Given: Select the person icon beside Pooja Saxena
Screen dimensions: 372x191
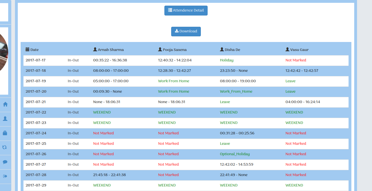Looking at the screenshot, I should click(160, 49).
